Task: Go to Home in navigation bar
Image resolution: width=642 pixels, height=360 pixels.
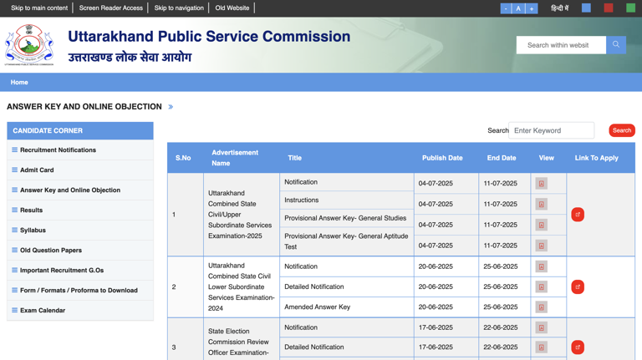Action: (19, 83)
